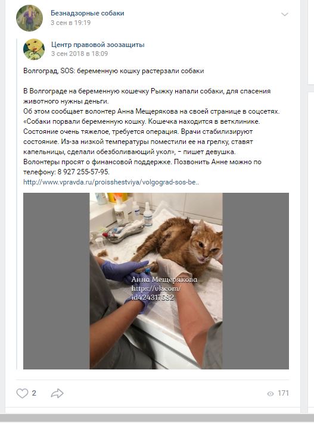Screen dimensions: 314x423
Task: Open the post timestamp 3 сен в 19:19
Action: point(70,23)
